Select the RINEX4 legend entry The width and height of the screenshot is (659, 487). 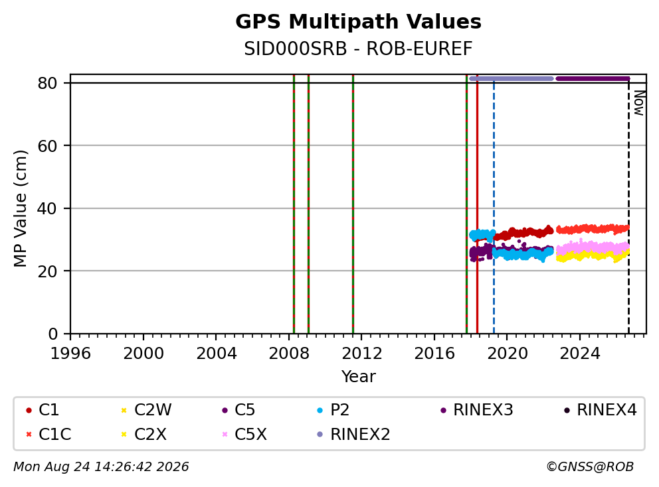coord(600,410)
